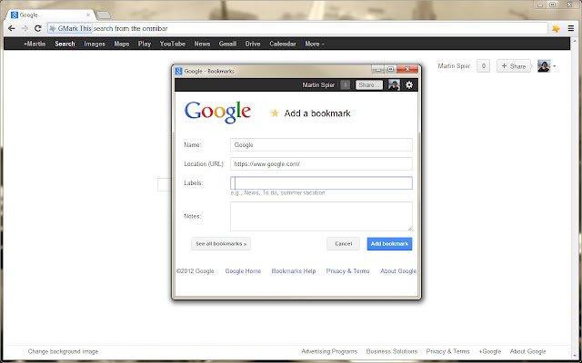Click Martin Spier name on main page

[x=454, y=66]
